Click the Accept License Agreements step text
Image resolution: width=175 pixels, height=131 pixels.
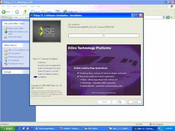[x=49, y=65]
